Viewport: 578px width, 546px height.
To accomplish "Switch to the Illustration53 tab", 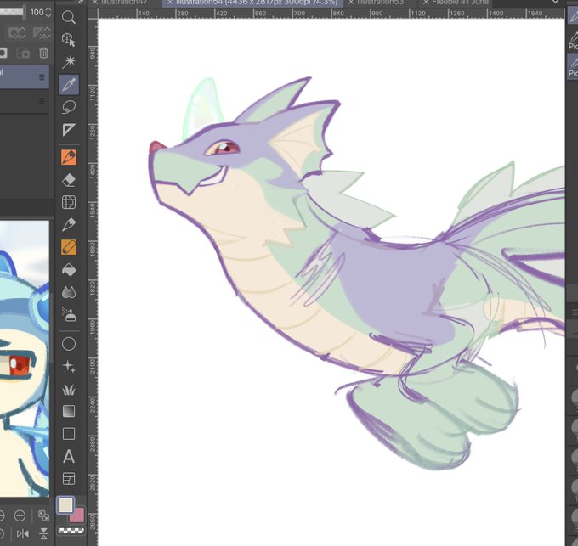I will coord(380,3).
